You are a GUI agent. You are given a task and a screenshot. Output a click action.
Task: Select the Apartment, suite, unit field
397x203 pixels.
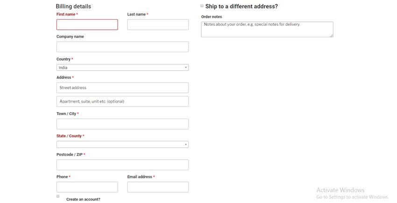(x=122, y=101)
